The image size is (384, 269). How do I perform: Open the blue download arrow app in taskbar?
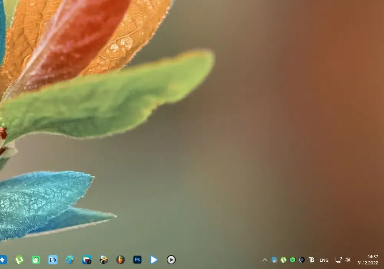(3, 260)
